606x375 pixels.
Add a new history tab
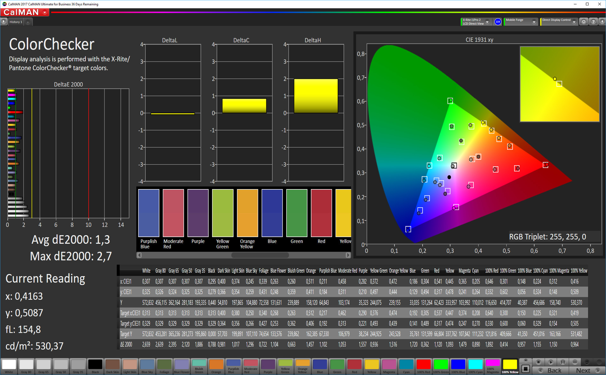click(x=28, y=22)
